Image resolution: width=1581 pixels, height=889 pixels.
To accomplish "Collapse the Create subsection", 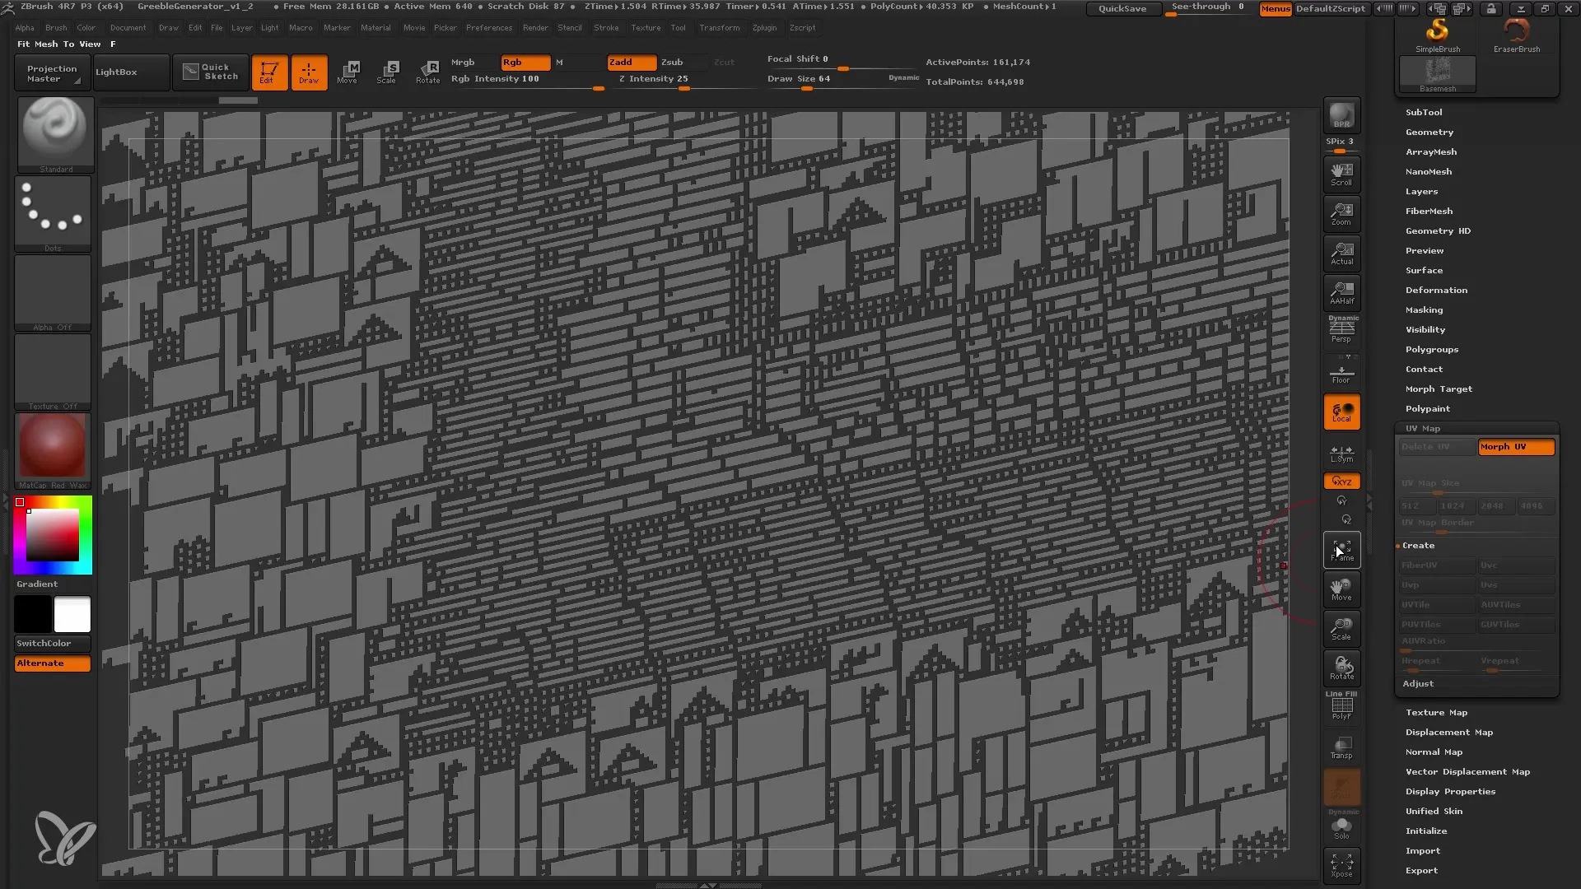I will [x=1418, y=545].
